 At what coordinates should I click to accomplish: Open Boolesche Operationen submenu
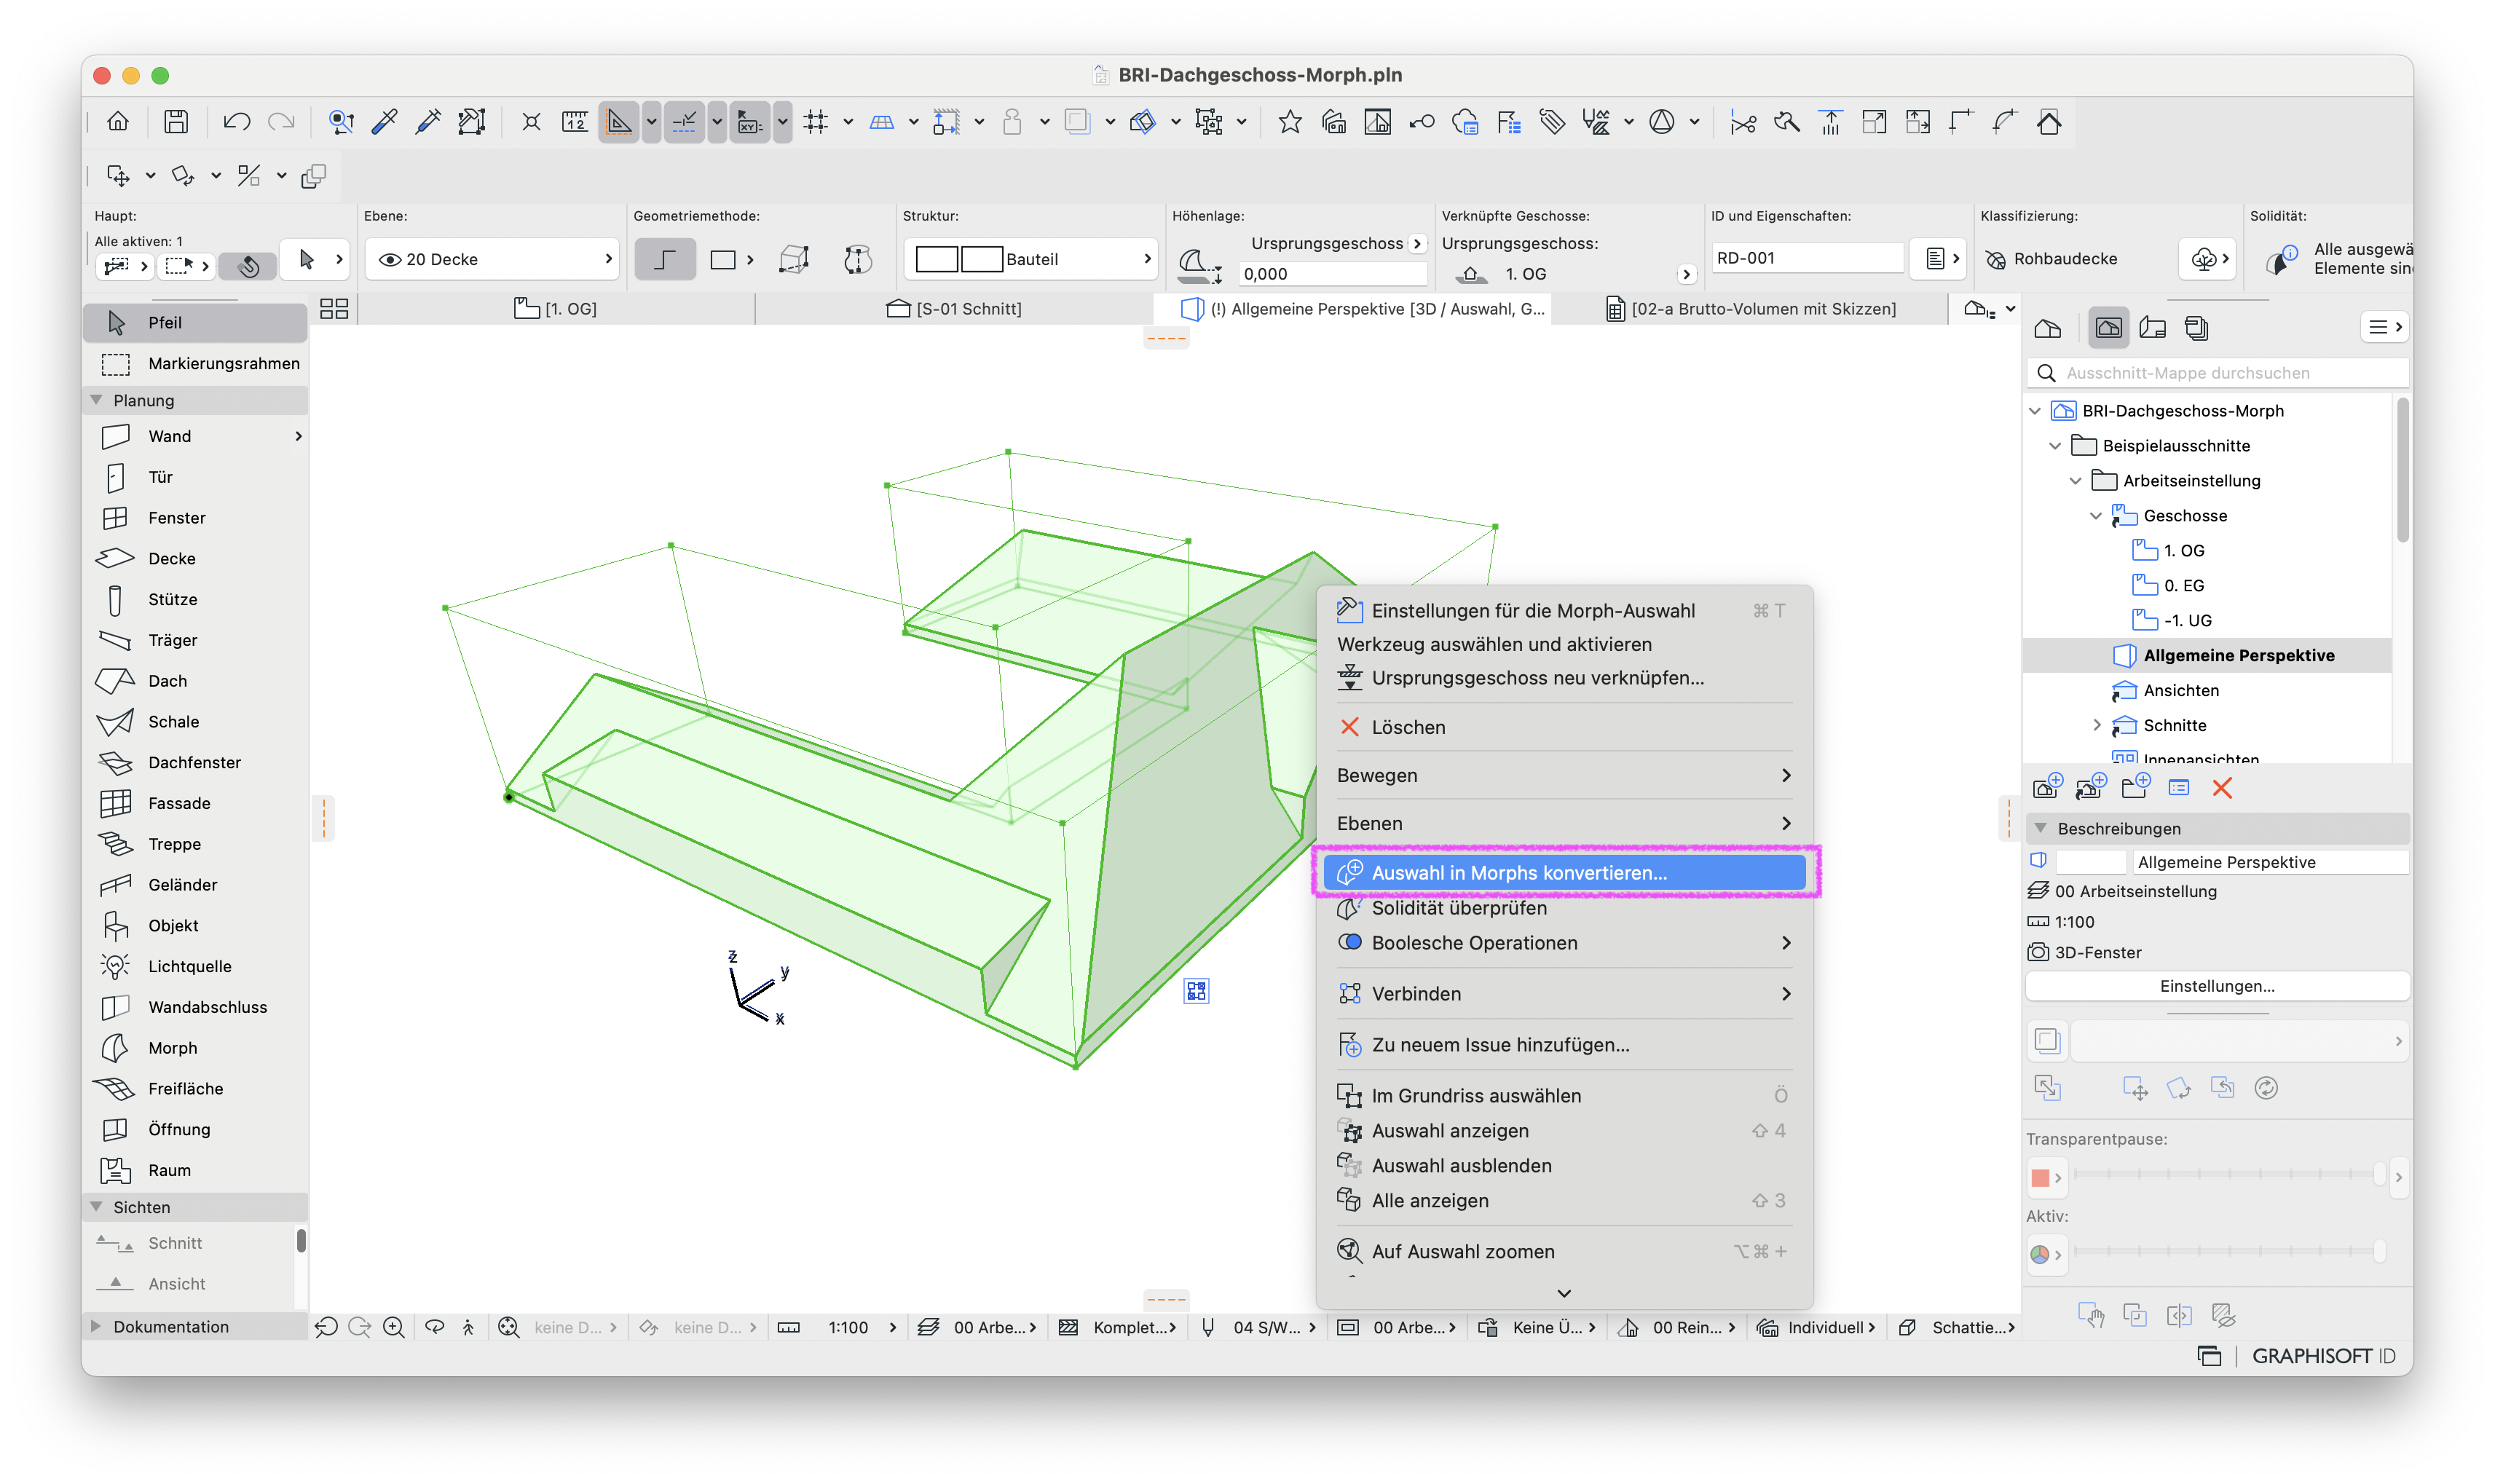pos(1564,943)
